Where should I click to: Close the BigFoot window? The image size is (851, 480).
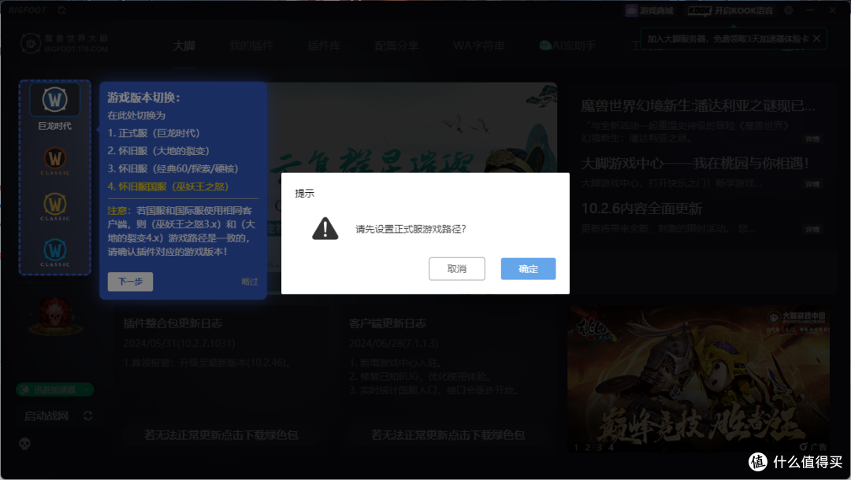[x=832, y=10]
